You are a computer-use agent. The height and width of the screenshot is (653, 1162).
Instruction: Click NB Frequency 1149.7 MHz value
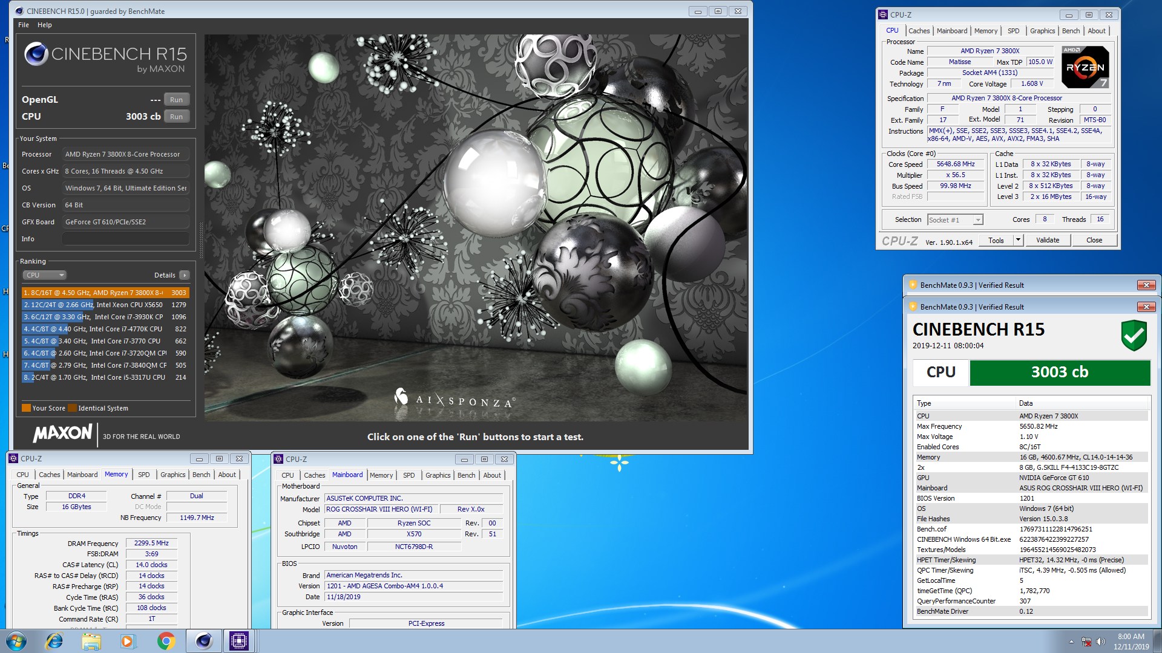[x=197, y=518]
